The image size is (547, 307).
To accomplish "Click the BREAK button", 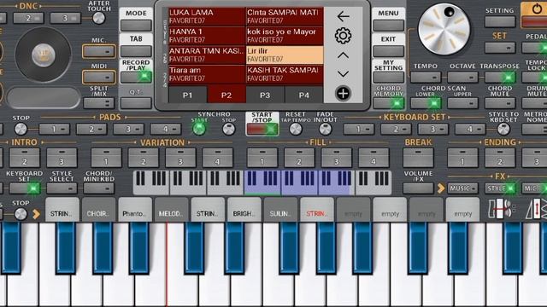I will point(418,158).
